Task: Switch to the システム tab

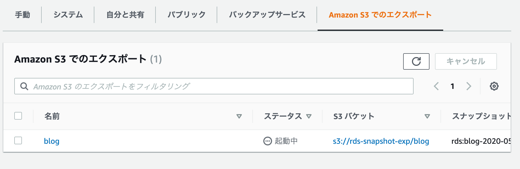Action: (x=68, y=15)
